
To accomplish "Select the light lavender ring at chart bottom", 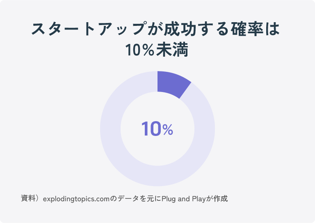I will coord(157,176).
